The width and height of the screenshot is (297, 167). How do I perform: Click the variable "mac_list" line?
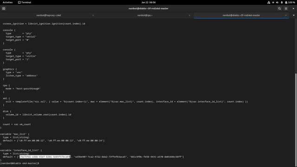14,134
